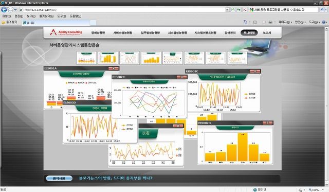Click the magnifier search button

[x=322, y=10]
